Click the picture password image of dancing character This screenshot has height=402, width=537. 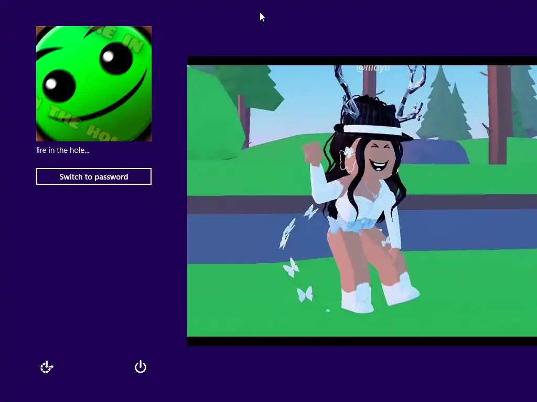click(x=362, y=201)
